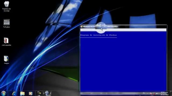Select the crak espaider desktop icon
This screenshot has height=96, width=172.
[x=6, y=42]
